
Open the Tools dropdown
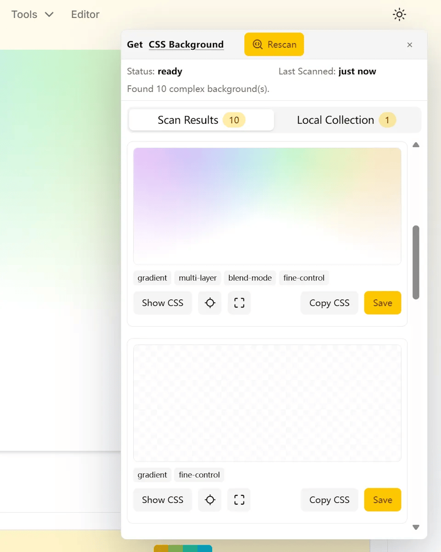tap(31, 14)
